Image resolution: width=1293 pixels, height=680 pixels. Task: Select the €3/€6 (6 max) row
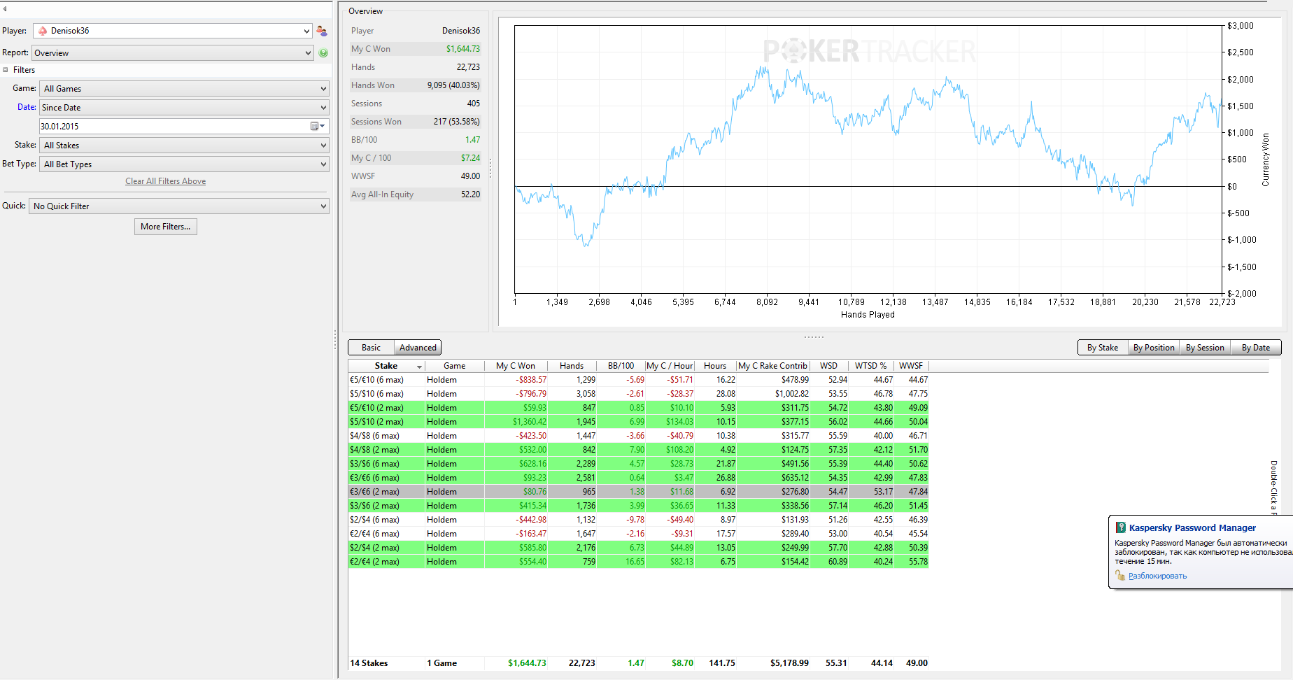638,478
